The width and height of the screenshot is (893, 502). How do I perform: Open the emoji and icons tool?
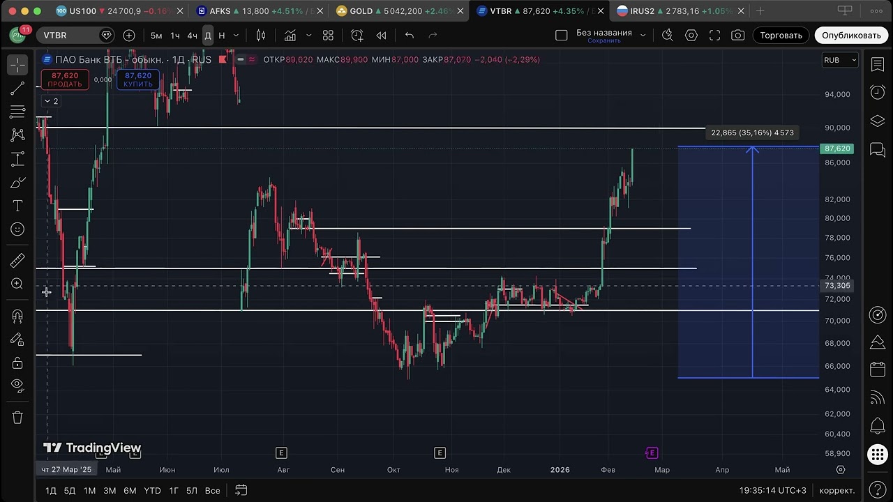(x=17, y=229)
